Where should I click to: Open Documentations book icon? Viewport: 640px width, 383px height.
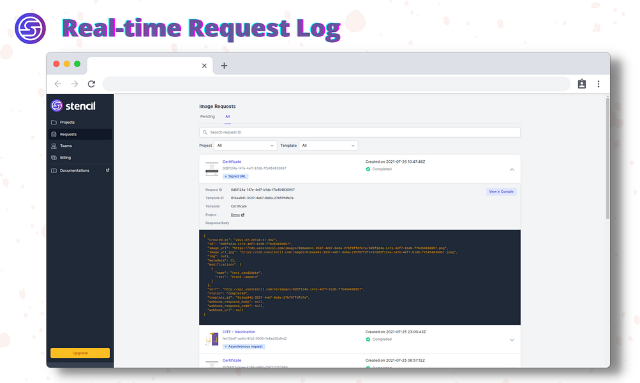click(54, 170)
